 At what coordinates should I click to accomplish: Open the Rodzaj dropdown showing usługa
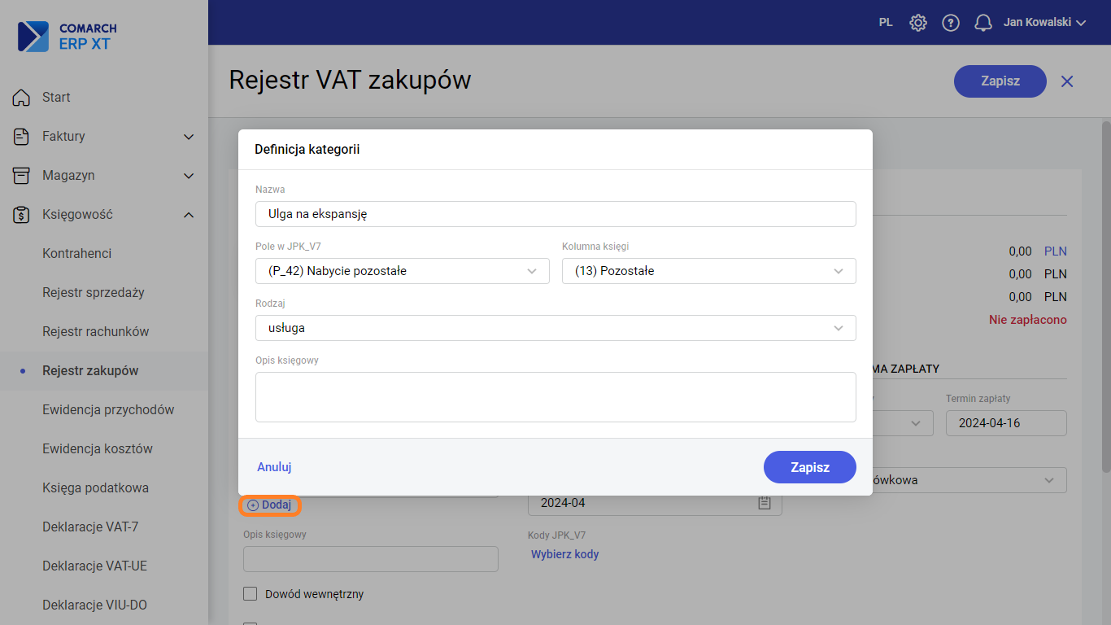pos(555,328)
